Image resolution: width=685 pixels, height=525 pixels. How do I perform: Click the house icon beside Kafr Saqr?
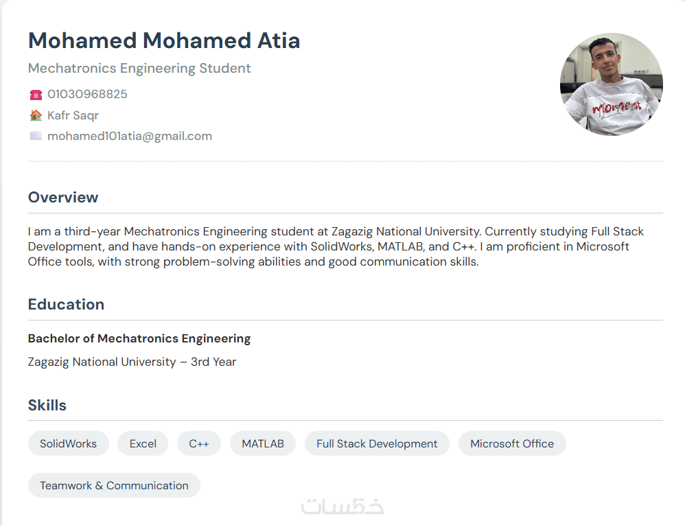(36, 115)
